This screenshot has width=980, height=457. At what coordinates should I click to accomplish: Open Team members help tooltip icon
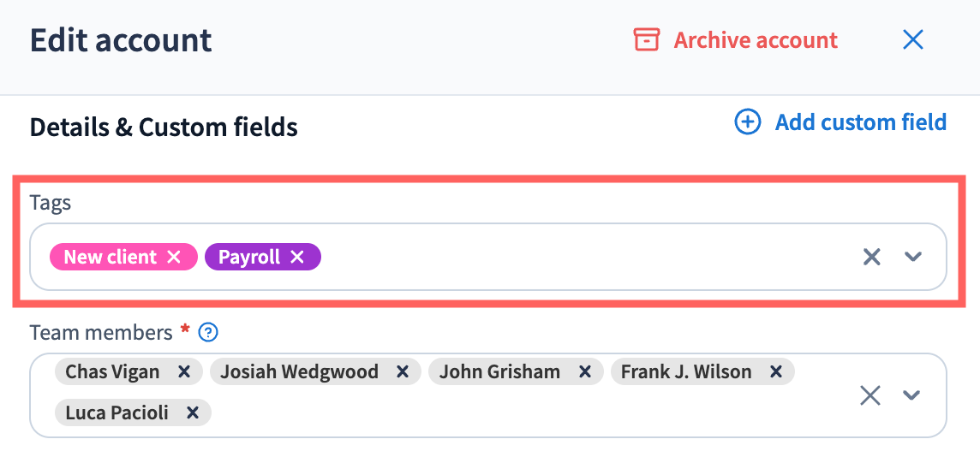tap(208, 332)
